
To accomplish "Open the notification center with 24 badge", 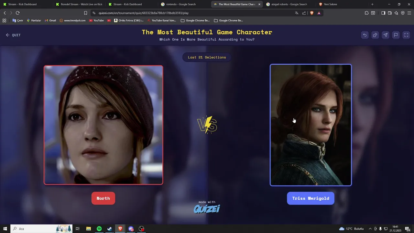I will (x=408, y=229).
